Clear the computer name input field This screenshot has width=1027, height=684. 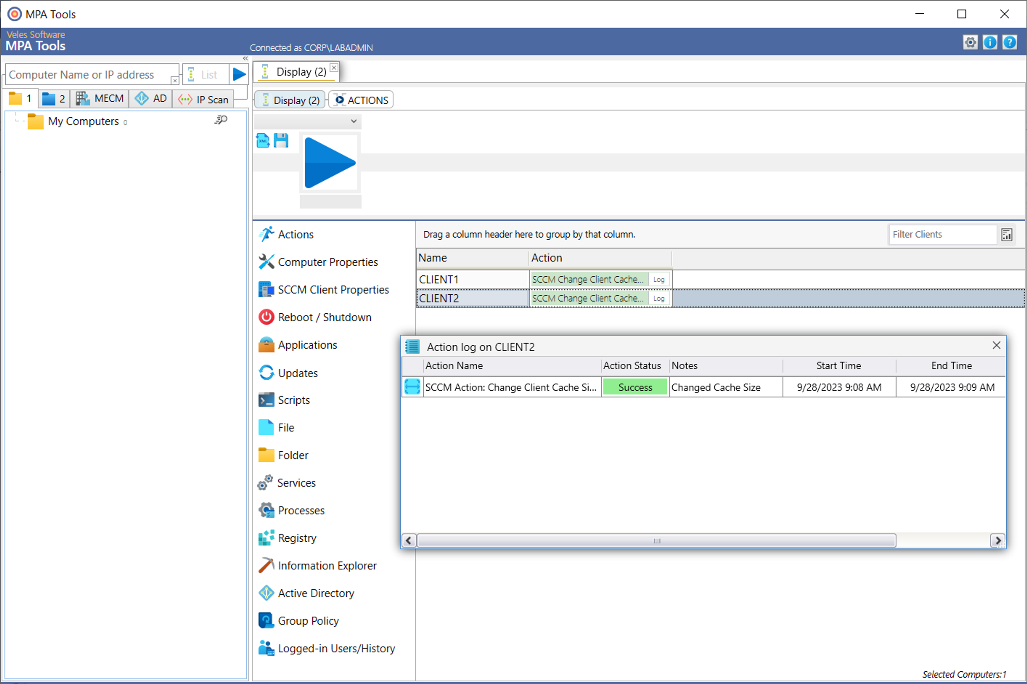tap(174, 81)
